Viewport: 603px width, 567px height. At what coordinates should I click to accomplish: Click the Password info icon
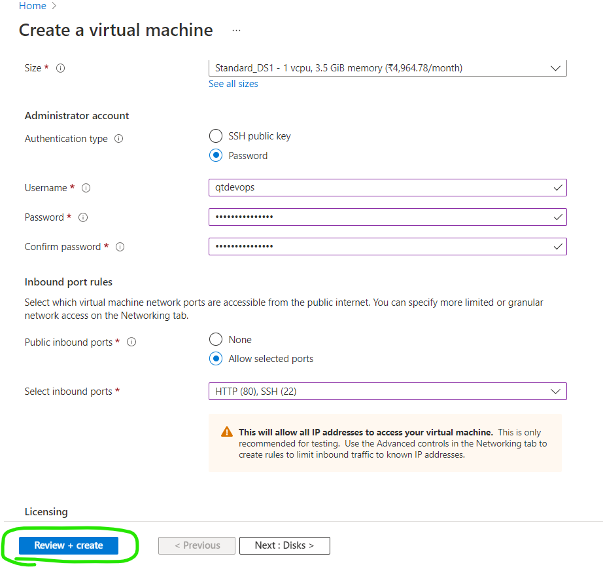click(x=83, y=217)
